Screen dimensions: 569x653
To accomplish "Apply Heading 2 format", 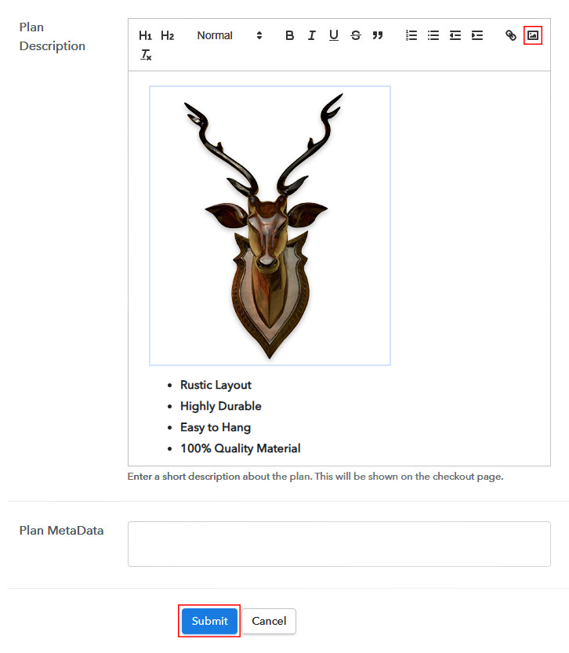I will 167,35.
